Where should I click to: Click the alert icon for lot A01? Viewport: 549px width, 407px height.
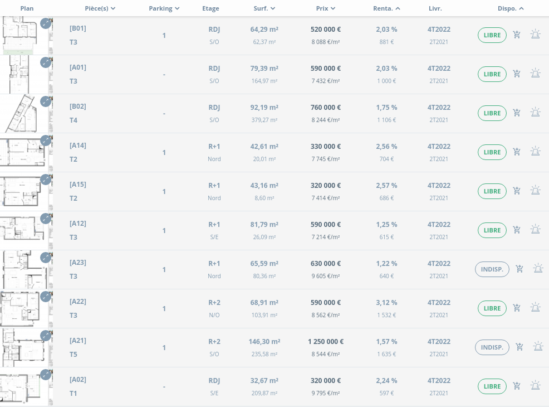click(x=535, y=74)
